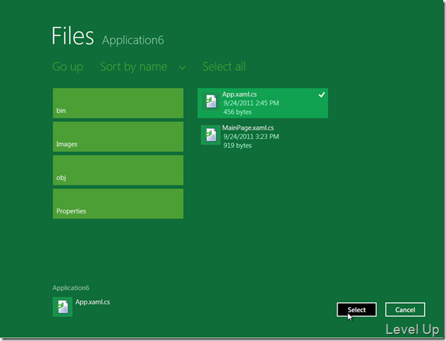446x341 pixels.
Task: Go up one folder level
Action: pos(68,67)
